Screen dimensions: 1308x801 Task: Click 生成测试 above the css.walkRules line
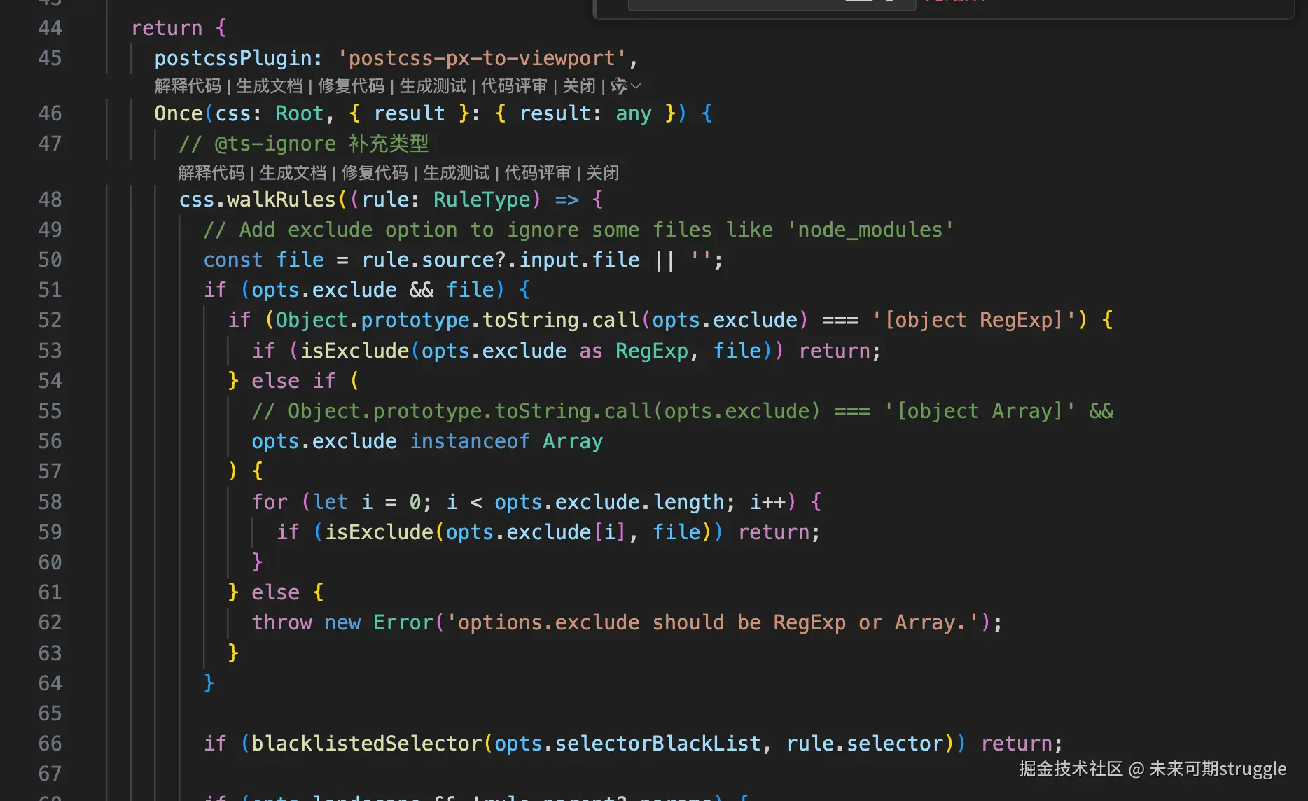click(457, 173)
